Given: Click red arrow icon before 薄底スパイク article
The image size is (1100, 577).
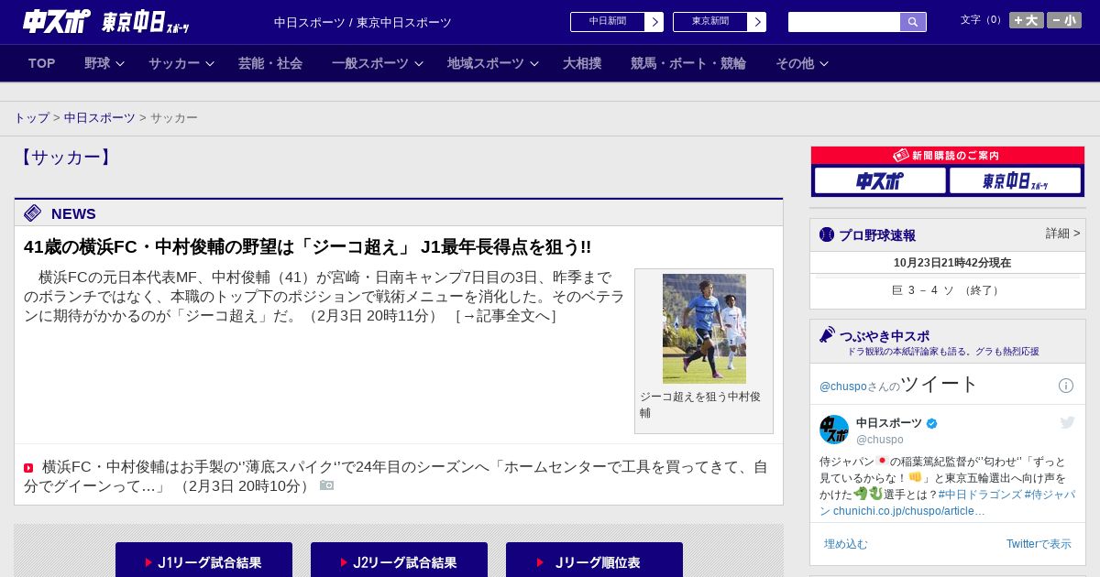Looking at the screenshot, I should coord(28,468).
